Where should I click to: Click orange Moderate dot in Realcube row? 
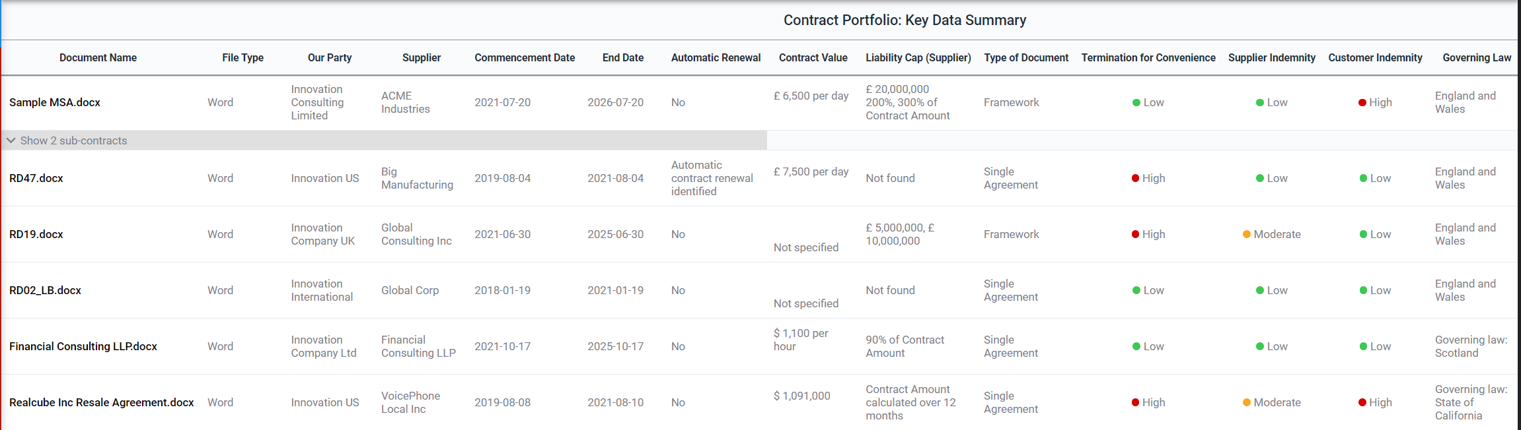pos(1247,403)
